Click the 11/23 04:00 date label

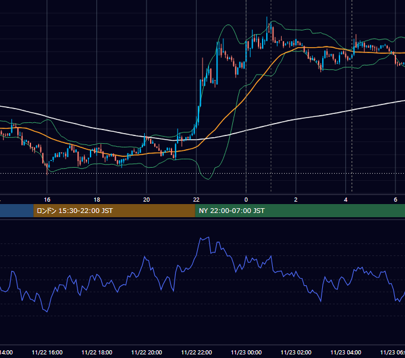[346, 352]
